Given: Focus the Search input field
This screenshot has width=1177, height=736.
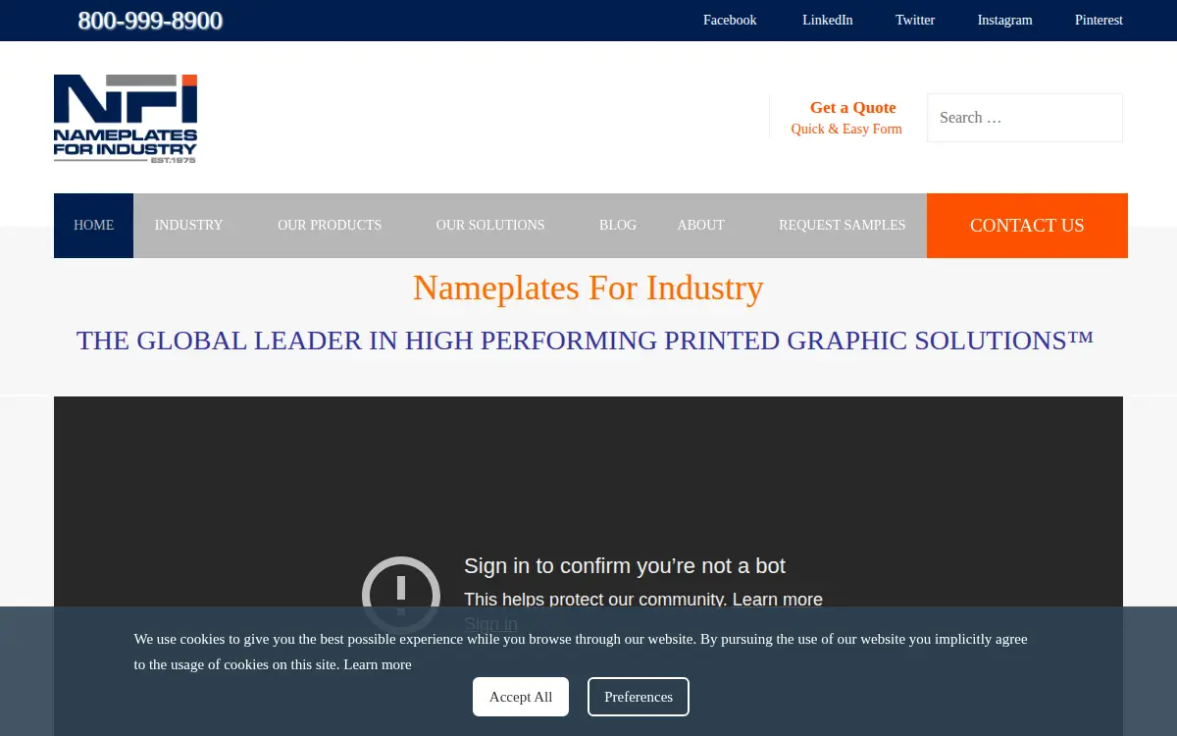Looking at the screenshot, I should 1025,118.
